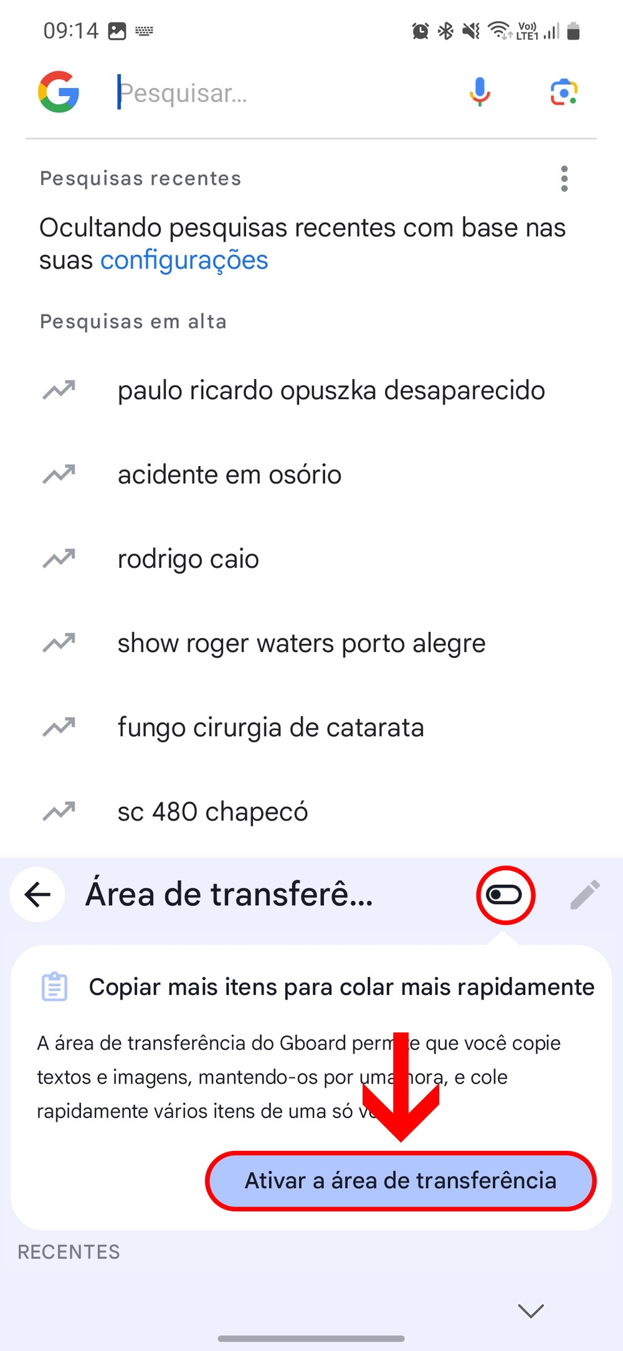Select trending search "acidente em osório"

coord(229,475)
